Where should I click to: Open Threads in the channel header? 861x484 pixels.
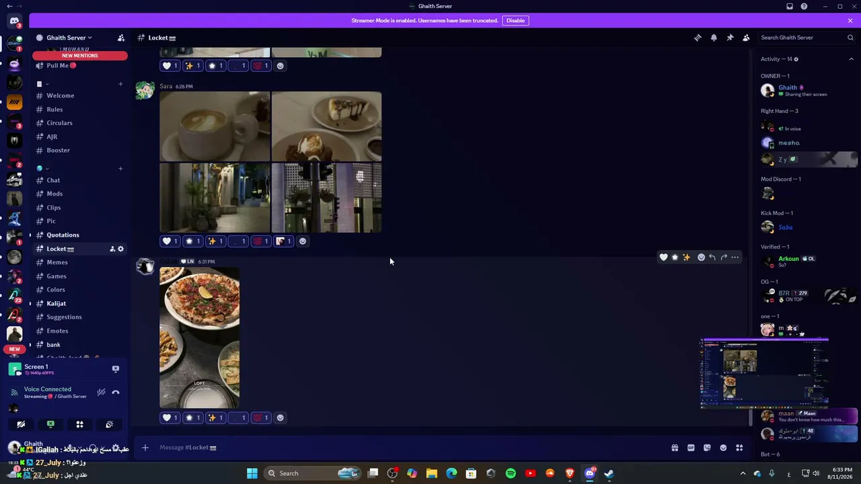pyautogui.click(x=698, y=38)
